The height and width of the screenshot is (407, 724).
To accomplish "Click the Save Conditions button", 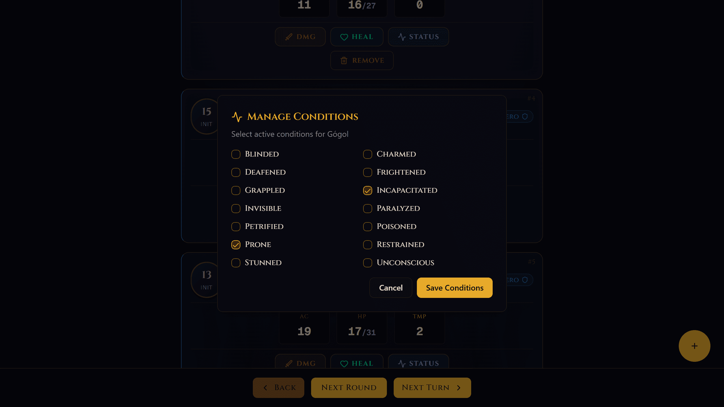I will click(454, 288).
